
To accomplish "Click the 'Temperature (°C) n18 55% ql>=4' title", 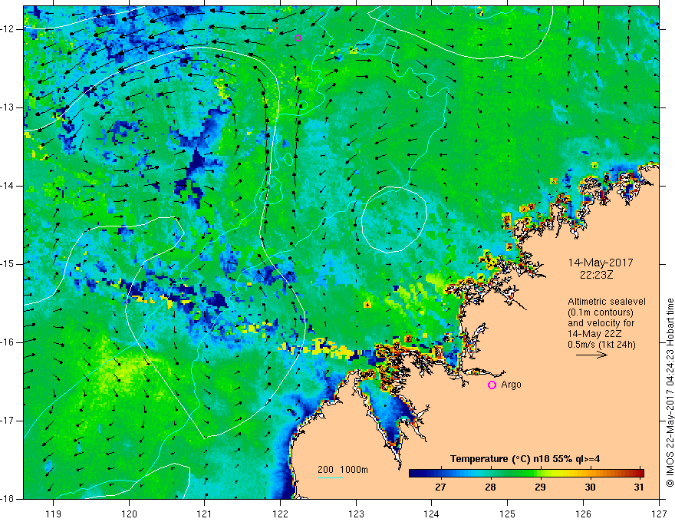I will tap(525, 459).
